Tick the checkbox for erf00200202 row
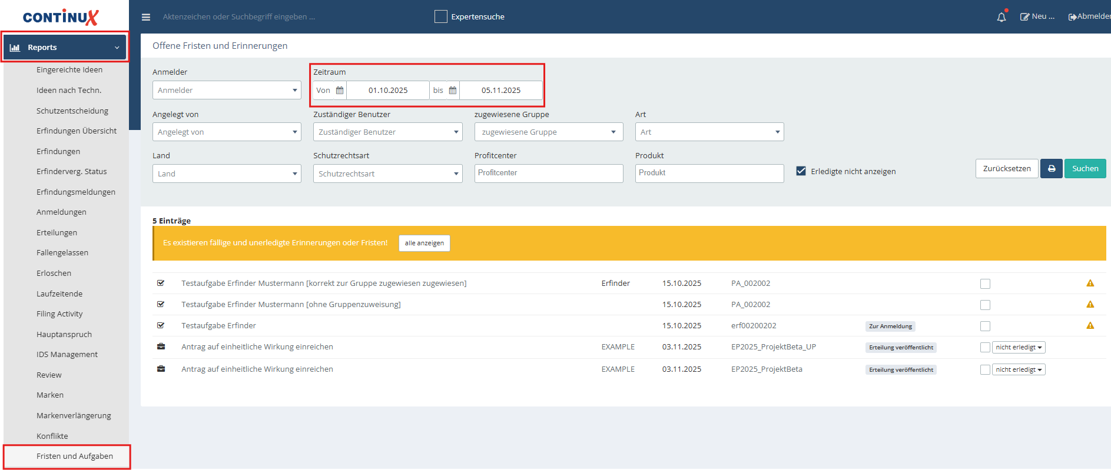 point(985,326)
